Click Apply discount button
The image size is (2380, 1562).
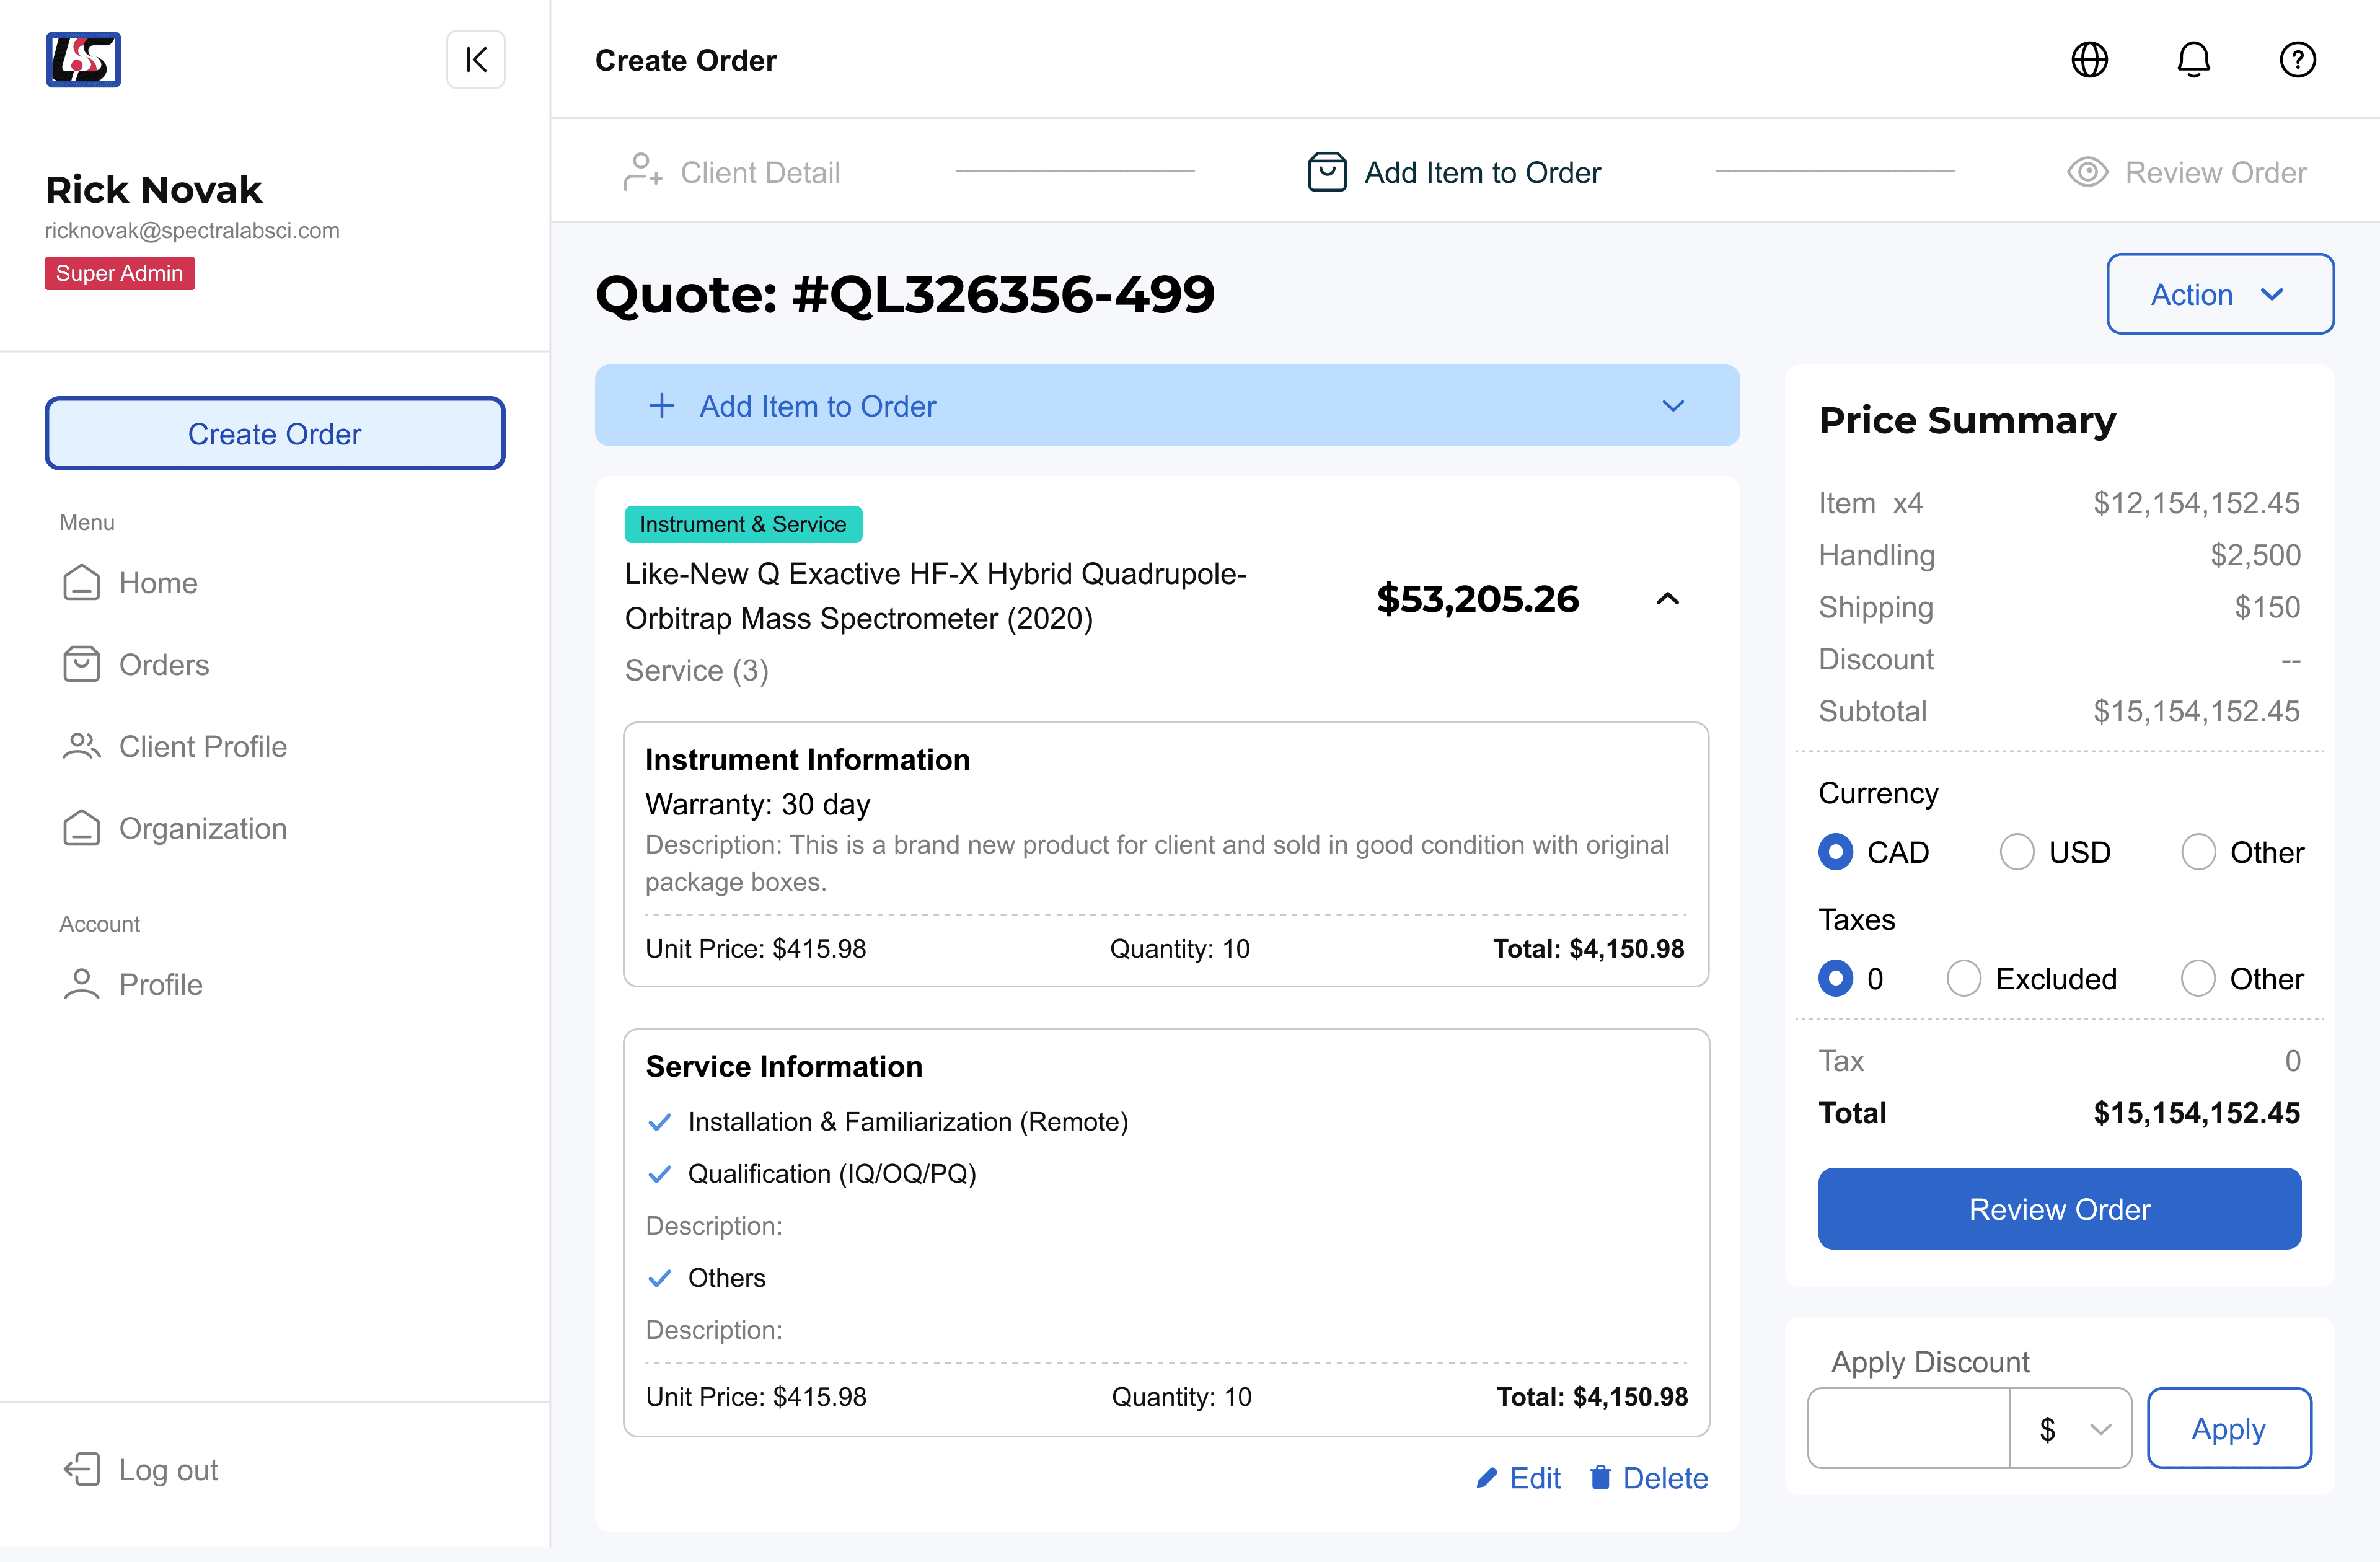point(2228,1428)
